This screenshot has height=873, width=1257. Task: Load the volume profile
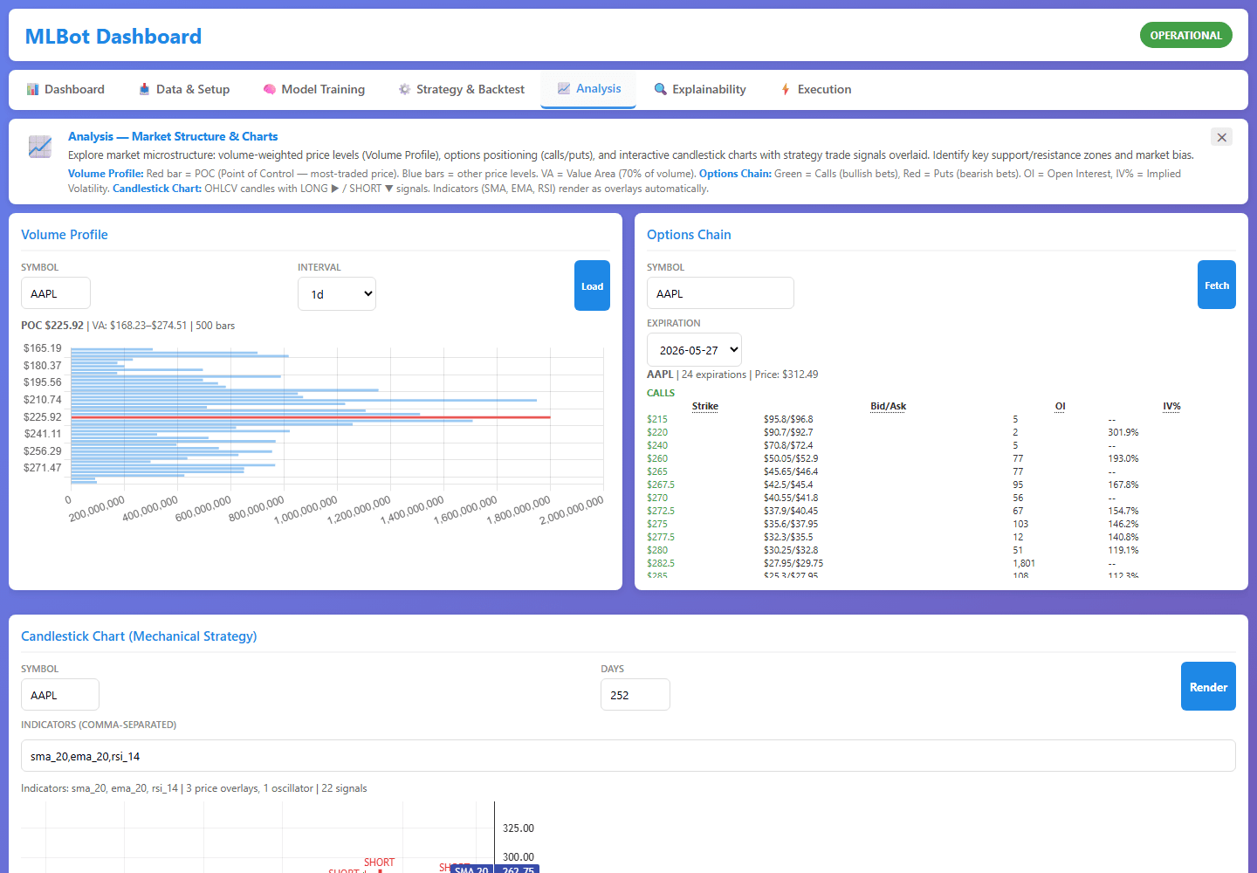(592, 285)
